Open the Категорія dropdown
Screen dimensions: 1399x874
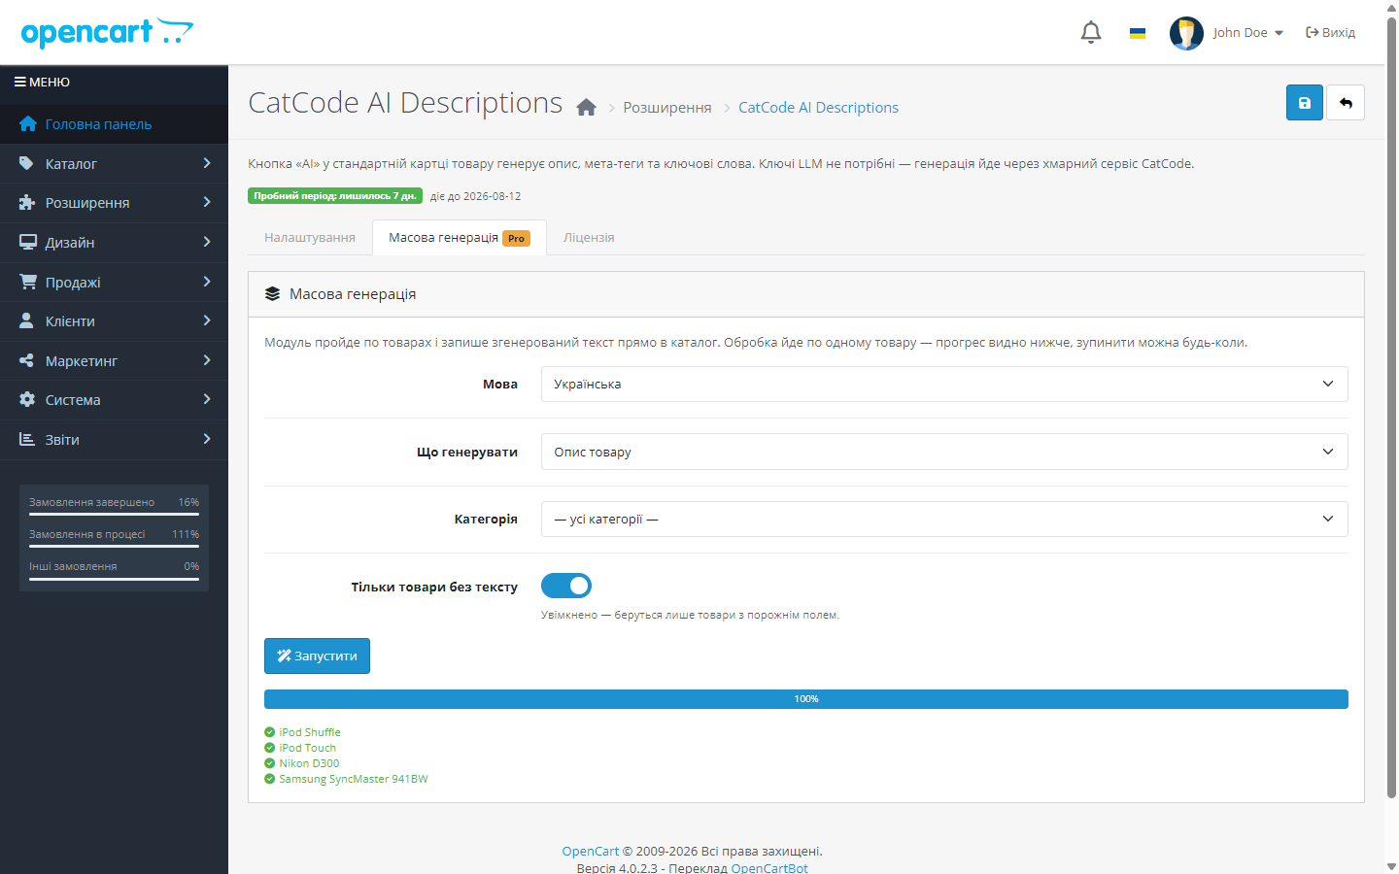(x=944, y=519)
